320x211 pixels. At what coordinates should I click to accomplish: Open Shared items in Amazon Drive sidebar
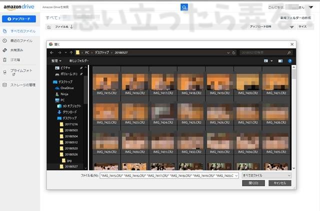[13, 50]
